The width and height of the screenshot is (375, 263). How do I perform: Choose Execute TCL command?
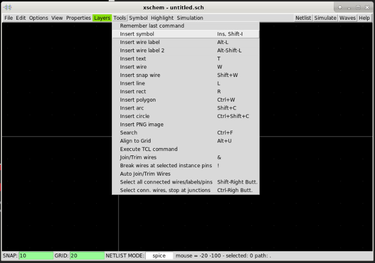[x=186, y=150]
